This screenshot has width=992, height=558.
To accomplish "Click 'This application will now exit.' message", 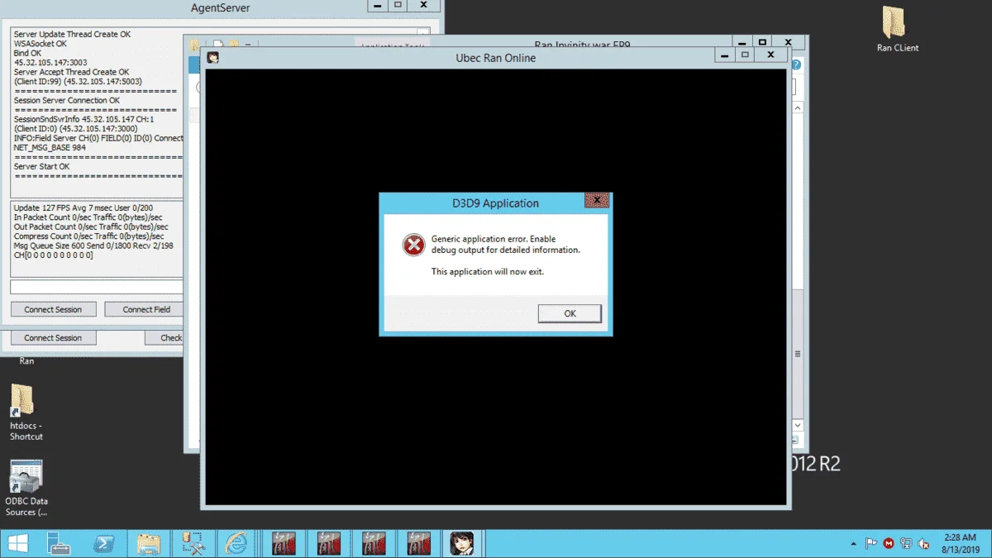I will click(x=488, y=272).
